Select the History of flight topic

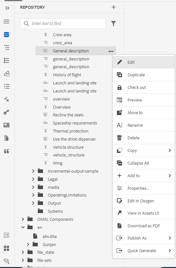tap(67, 75)
